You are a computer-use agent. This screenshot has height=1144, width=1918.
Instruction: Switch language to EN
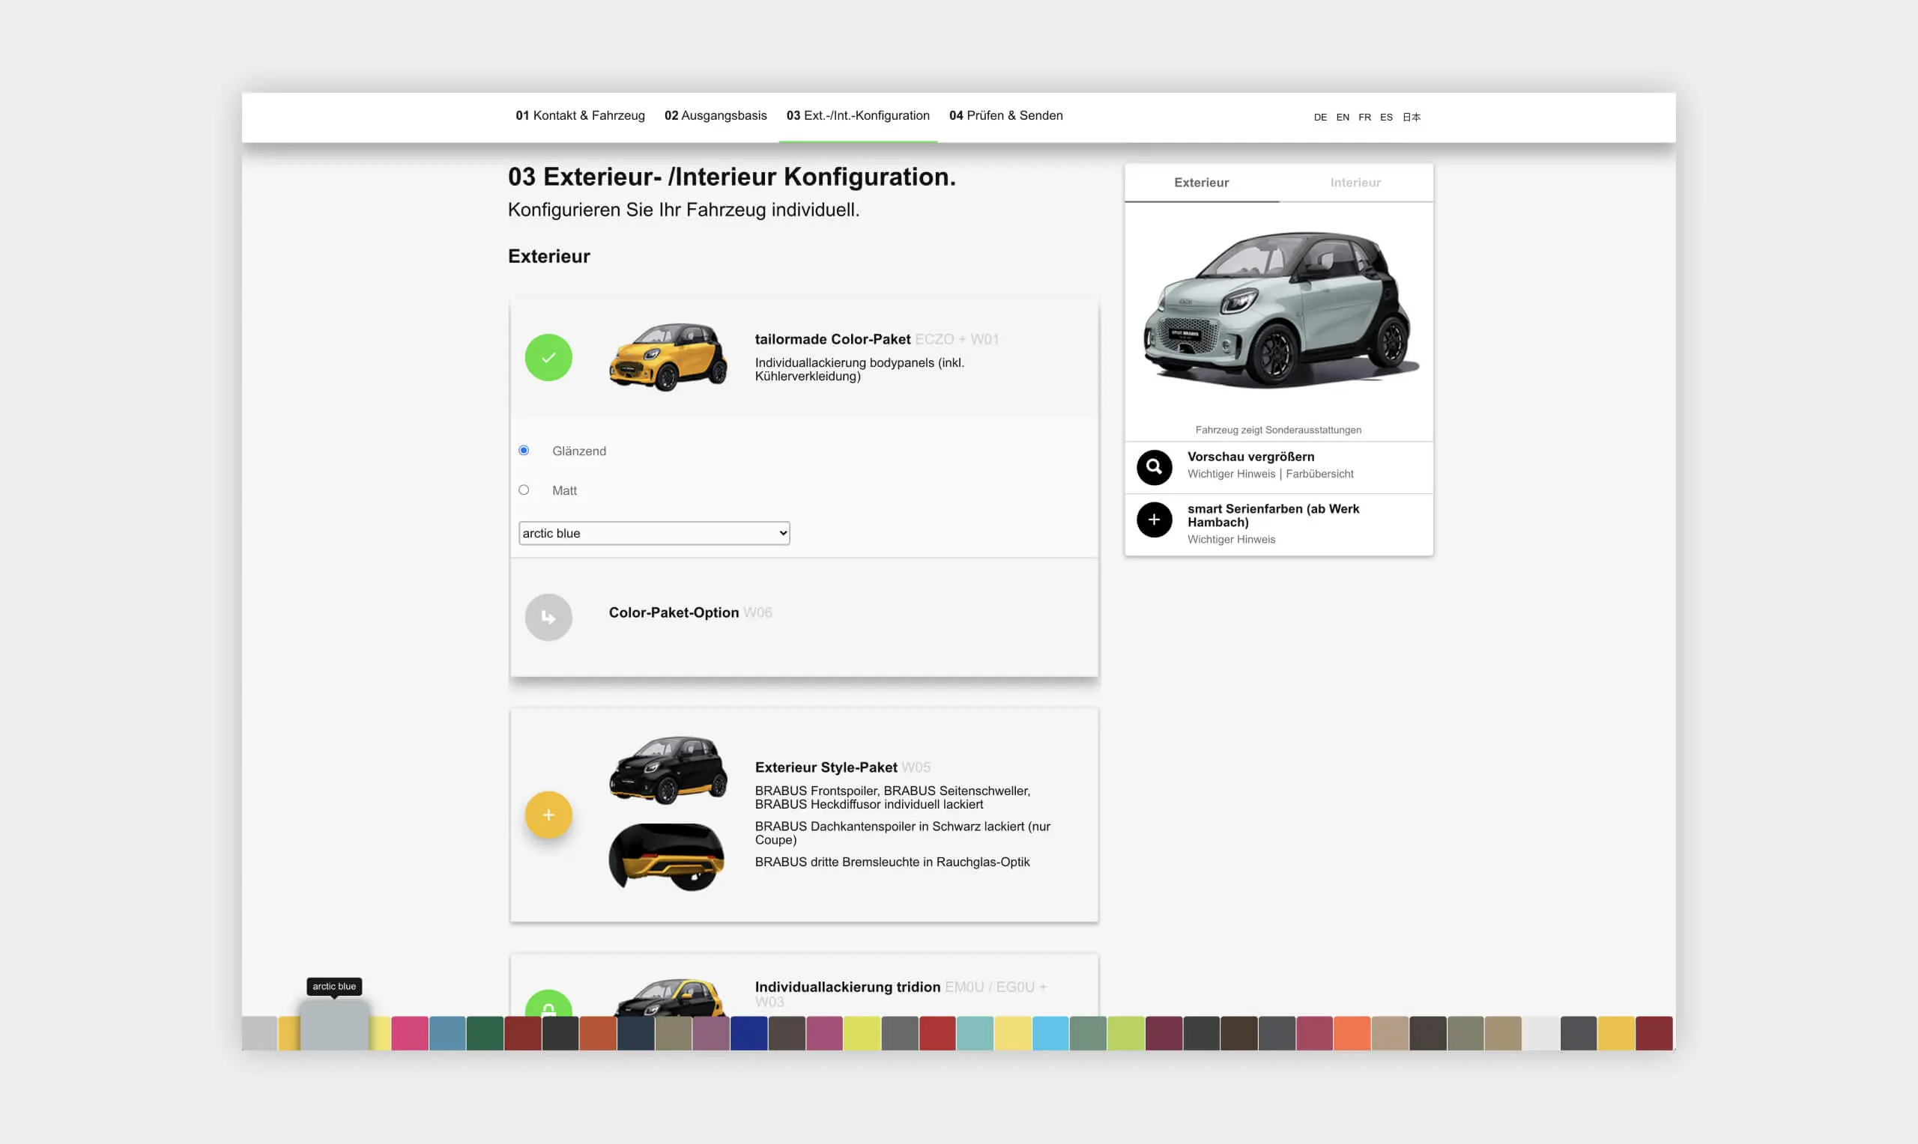point(1343,118)
